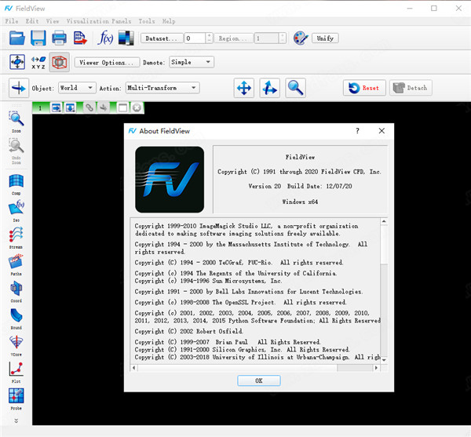Viewport: 471px width, 437px height.
Task: Click the Unify button
Action: pos(325,38)
